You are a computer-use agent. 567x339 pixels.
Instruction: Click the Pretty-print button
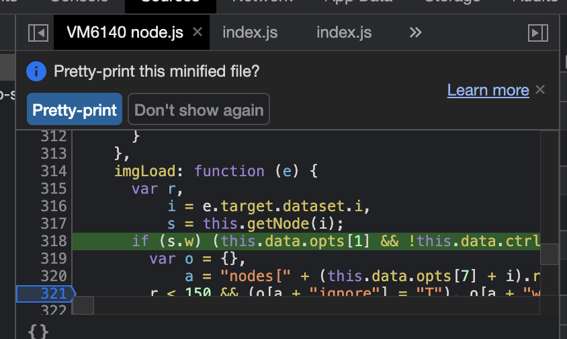pyautogui.click(x=75, y=109)
